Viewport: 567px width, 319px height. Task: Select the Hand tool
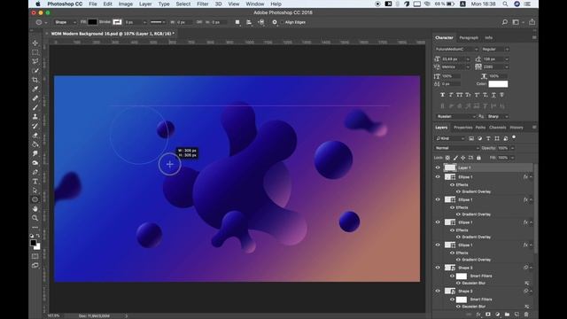click(35, 209)
